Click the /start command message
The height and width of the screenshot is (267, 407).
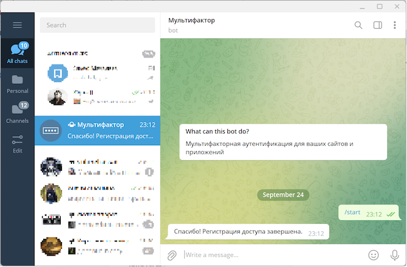coord(353,213)
